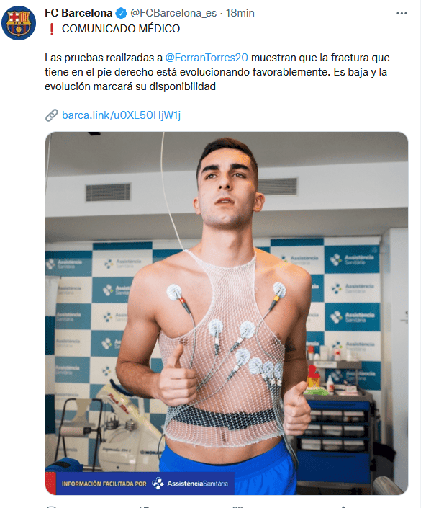Open the three-dot more options menu
Image resolution: width=426 pixels, height=508 pixels.
click(x=402, y=13)
